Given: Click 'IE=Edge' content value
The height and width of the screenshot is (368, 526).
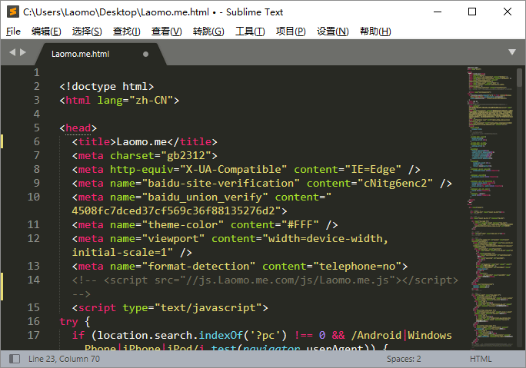Looking at the screenshot, I should pos(373,169).
